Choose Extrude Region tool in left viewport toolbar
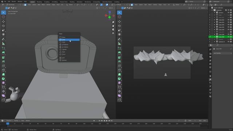Viewport: 233px width, 131px height. point(3,53)
